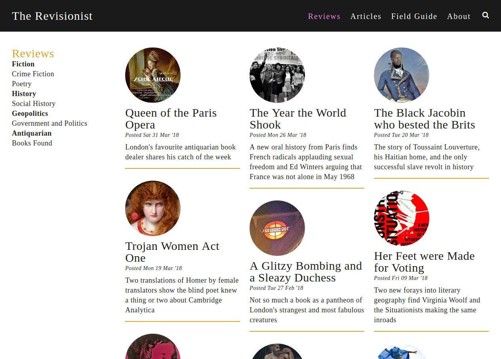Go to The Revisionist home title
501x359 pixels.
[52, 16]
